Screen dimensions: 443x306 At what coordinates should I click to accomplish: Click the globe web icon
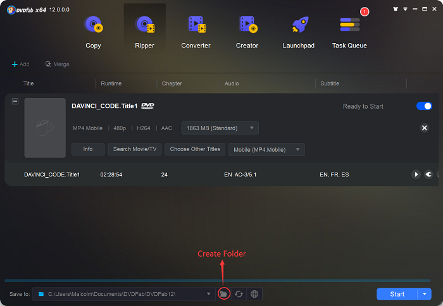click(254, 294)
